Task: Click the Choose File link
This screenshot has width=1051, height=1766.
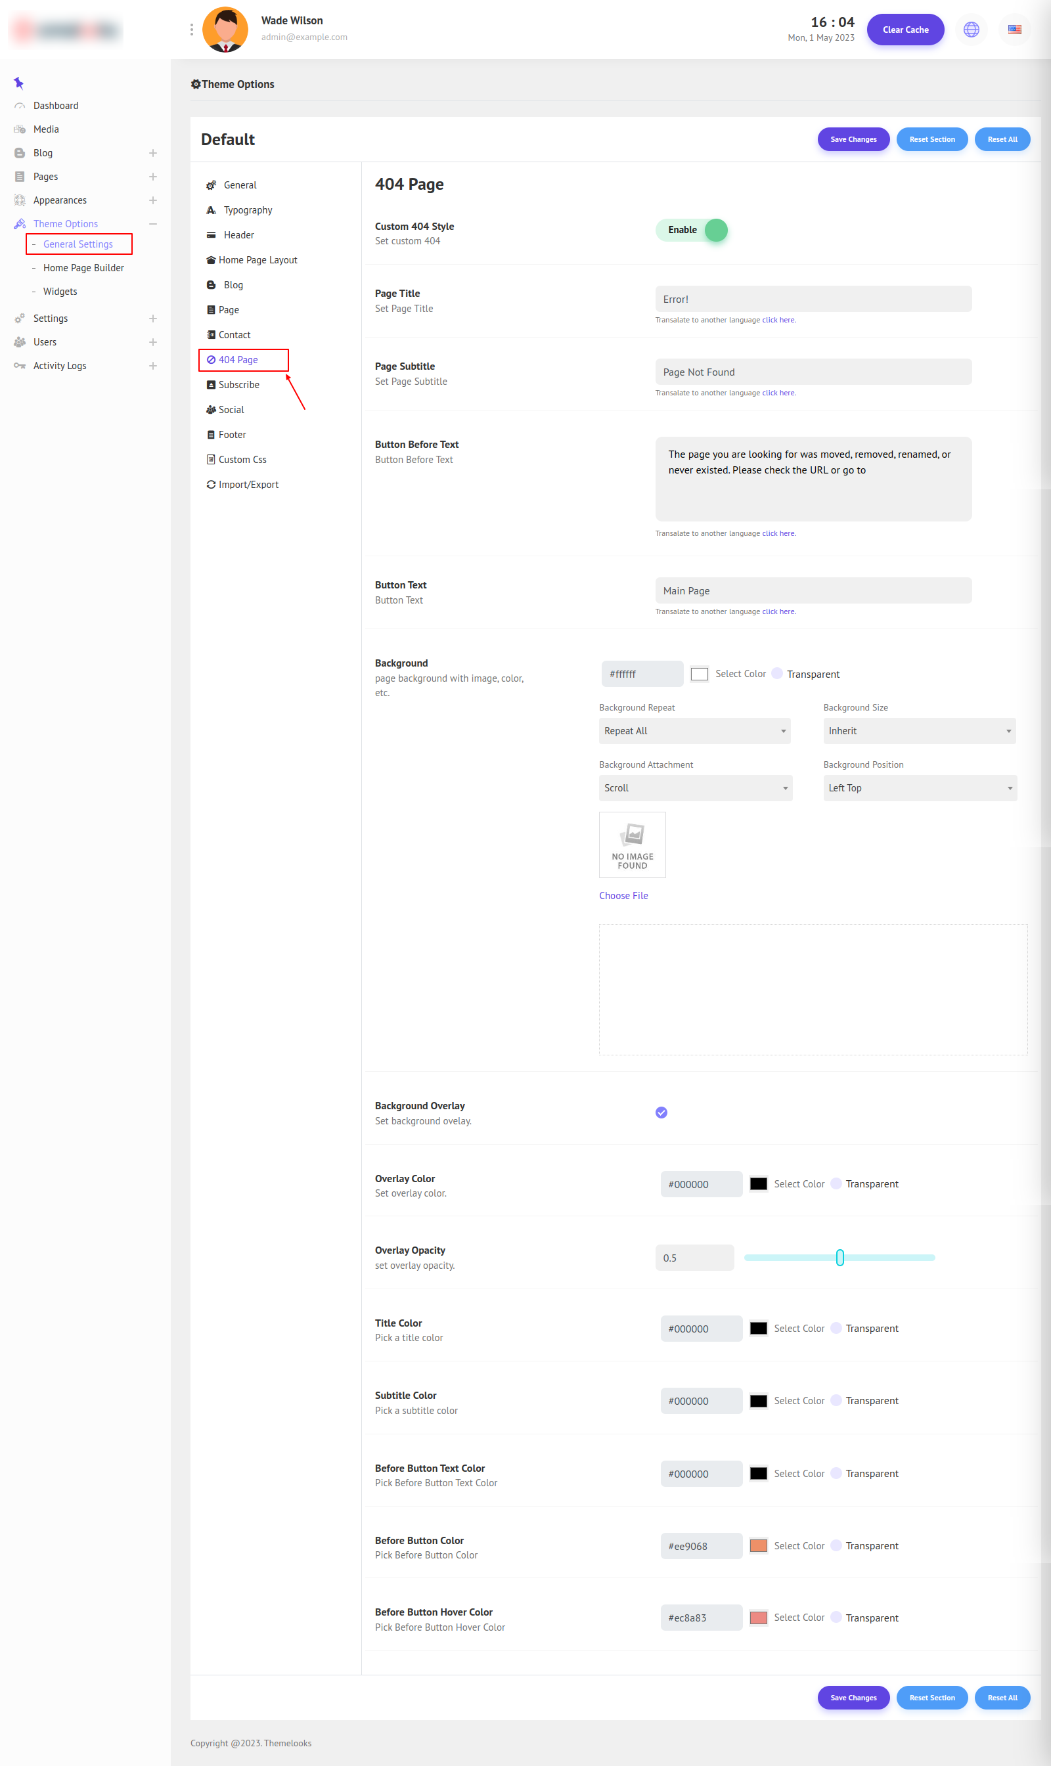Action: (x=623, y=896)
